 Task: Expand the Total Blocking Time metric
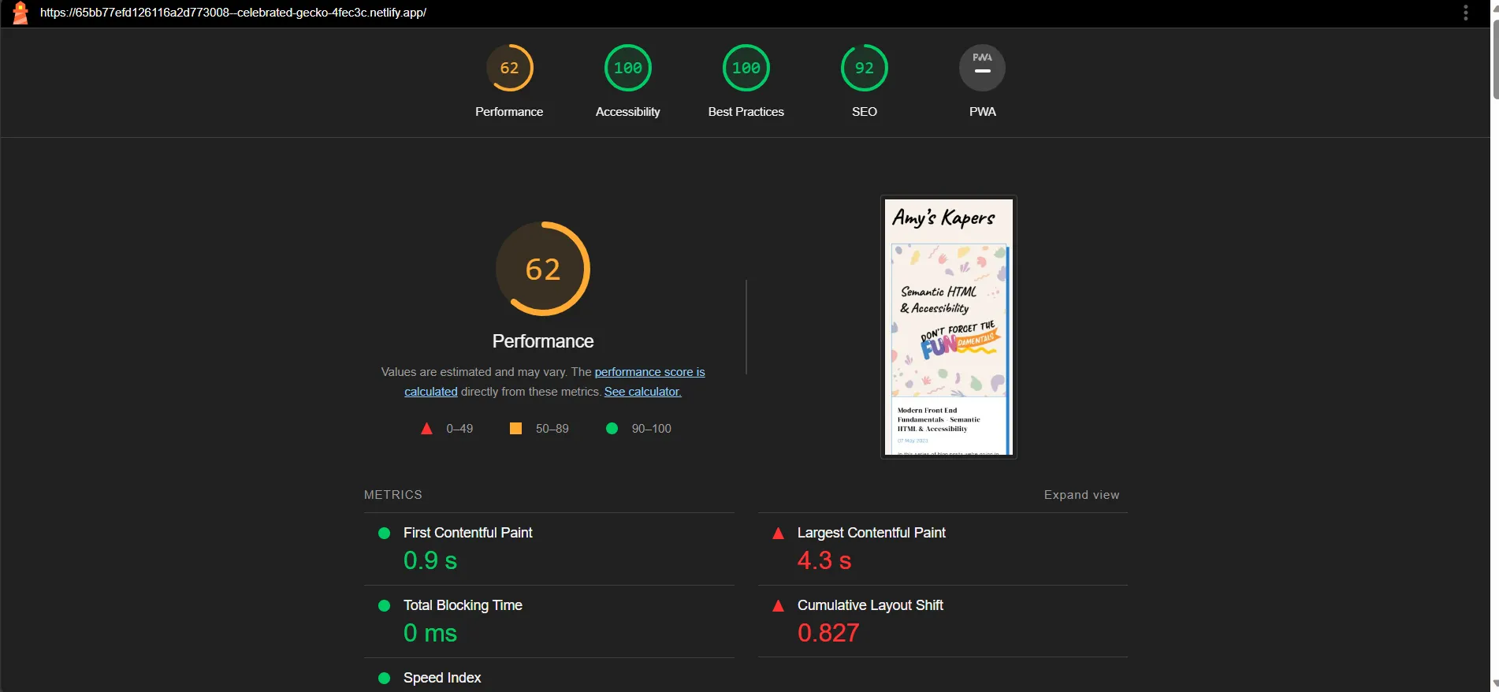(463, 605)
